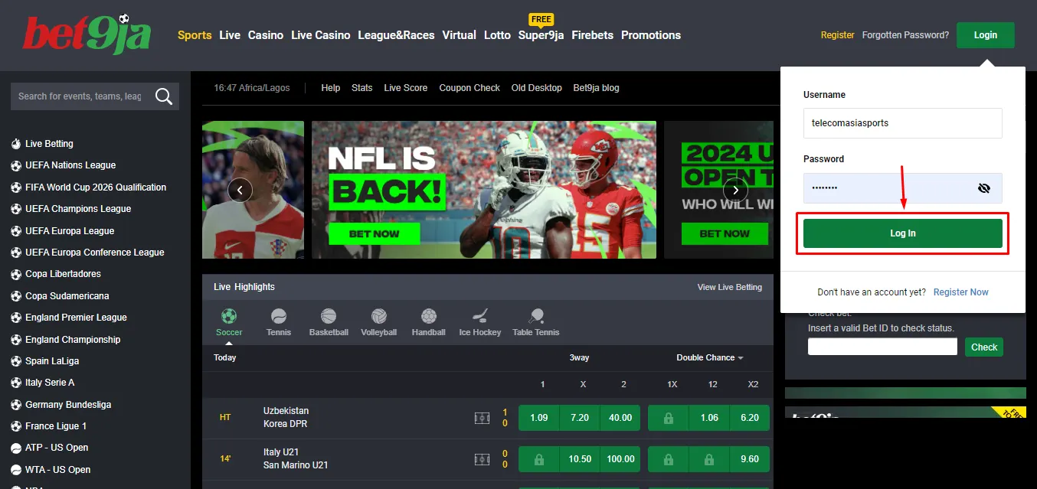
Task: Open the Double Chance dropdown
Action: tap(707, 357)
